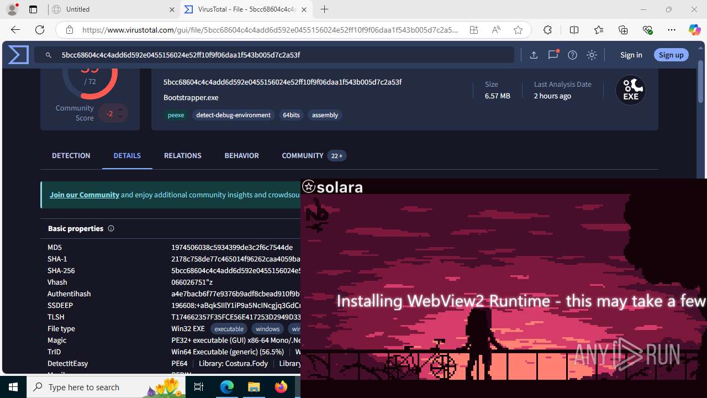Viewport: 707px width, 398px height.
Task: Click the Join our Community link
Action: 85,195
